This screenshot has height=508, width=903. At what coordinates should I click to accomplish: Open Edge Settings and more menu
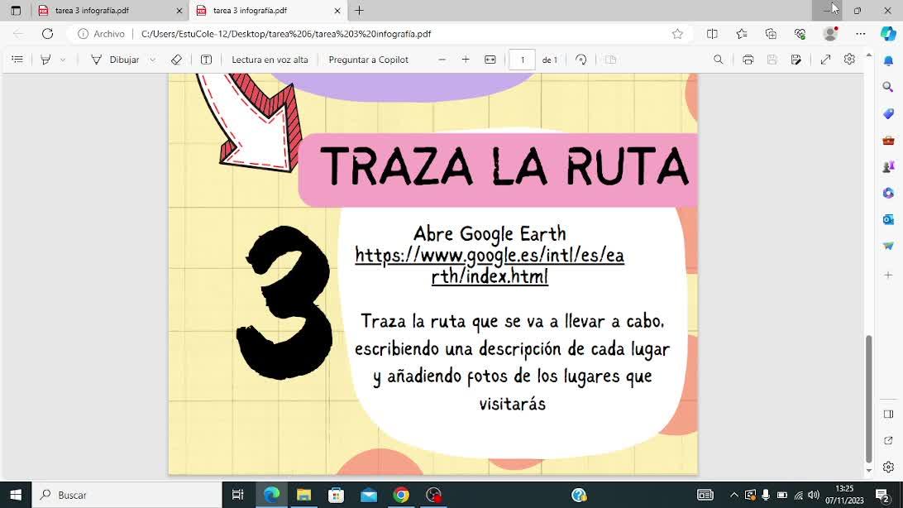click(860, 34)
